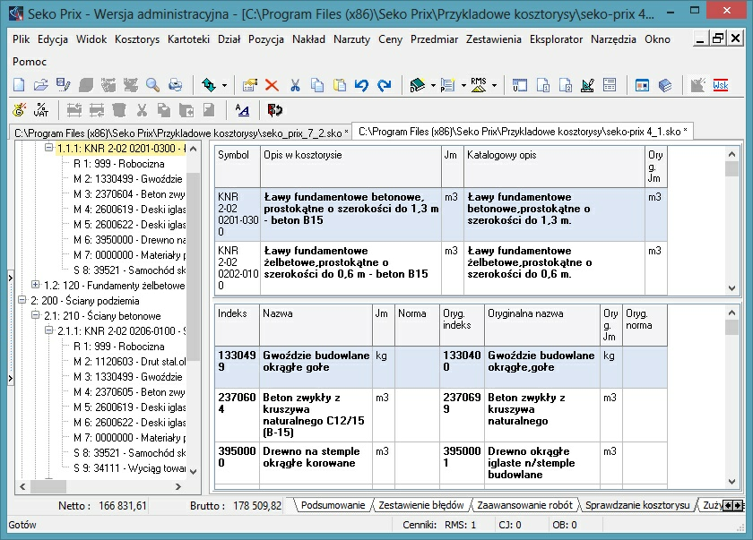The image size is (753, 540).
Task: Open the Zaawansowanie robót tab
Action: [x=525, y=505]
